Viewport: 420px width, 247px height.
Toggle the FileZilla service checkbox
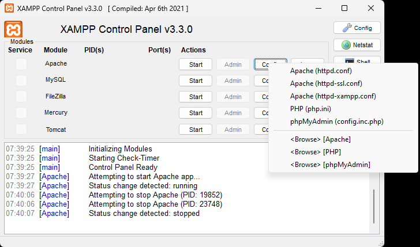click(21, 97)
